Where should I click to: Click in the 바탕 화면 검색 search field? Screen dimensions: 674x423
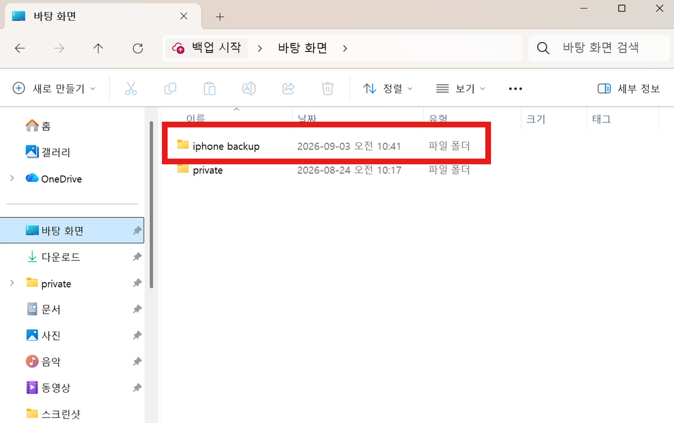pyautogui.click(x=600, y=47)
